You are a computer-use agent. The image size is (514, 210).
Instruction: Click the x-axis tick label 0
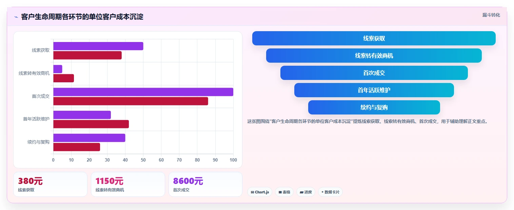pyautogui.click(x=53, y=160)
